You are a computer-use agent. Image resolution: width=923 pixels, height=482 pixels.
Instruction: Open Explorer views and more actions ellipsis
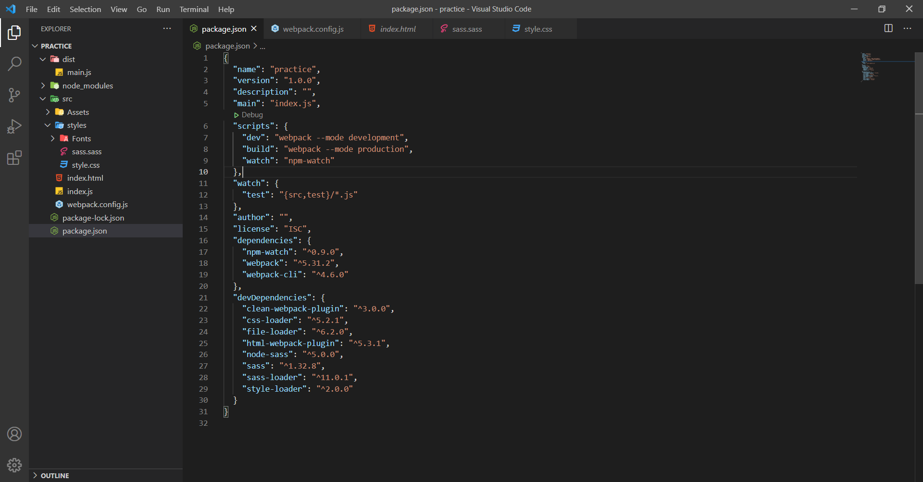(167, 29)
